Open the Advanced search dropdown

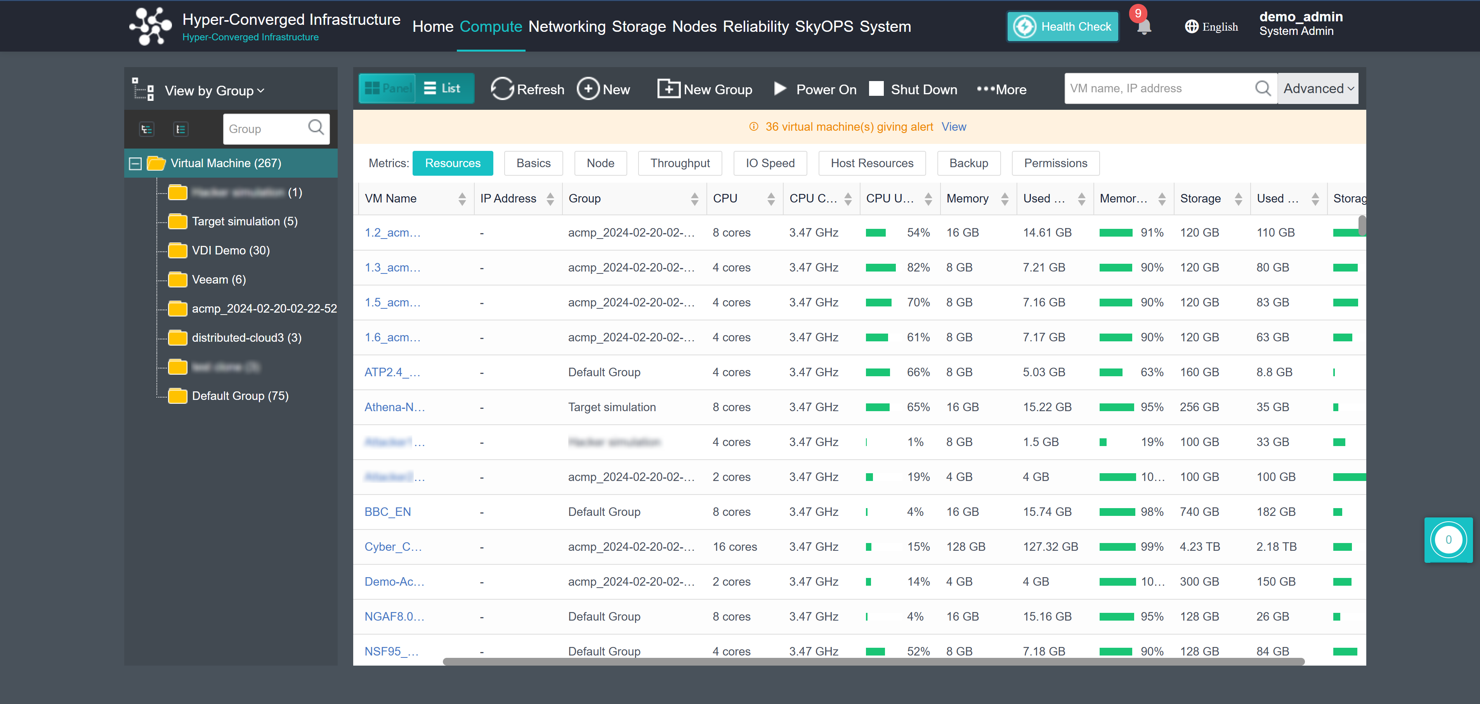(1317, 88)
